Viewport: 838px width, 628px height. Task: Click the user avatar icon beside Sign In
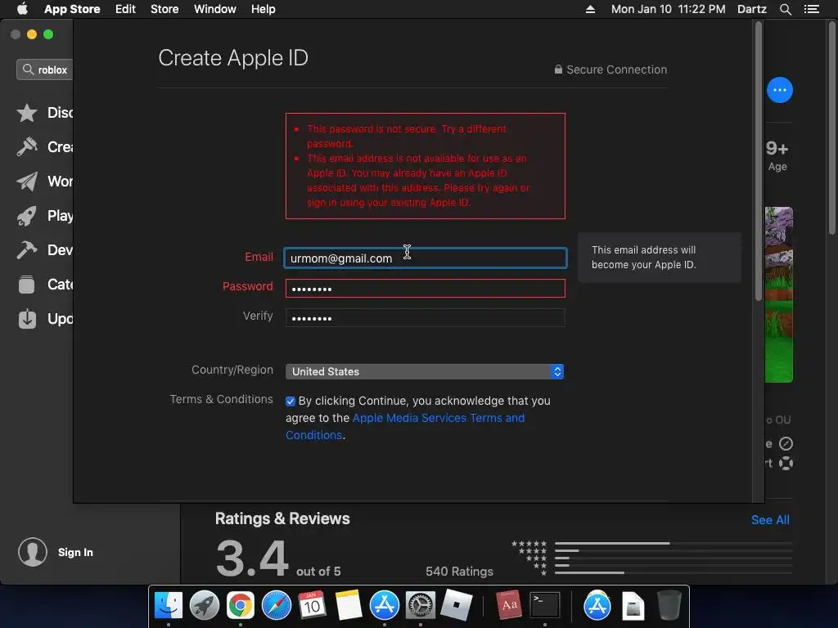(x=33, y=552)
